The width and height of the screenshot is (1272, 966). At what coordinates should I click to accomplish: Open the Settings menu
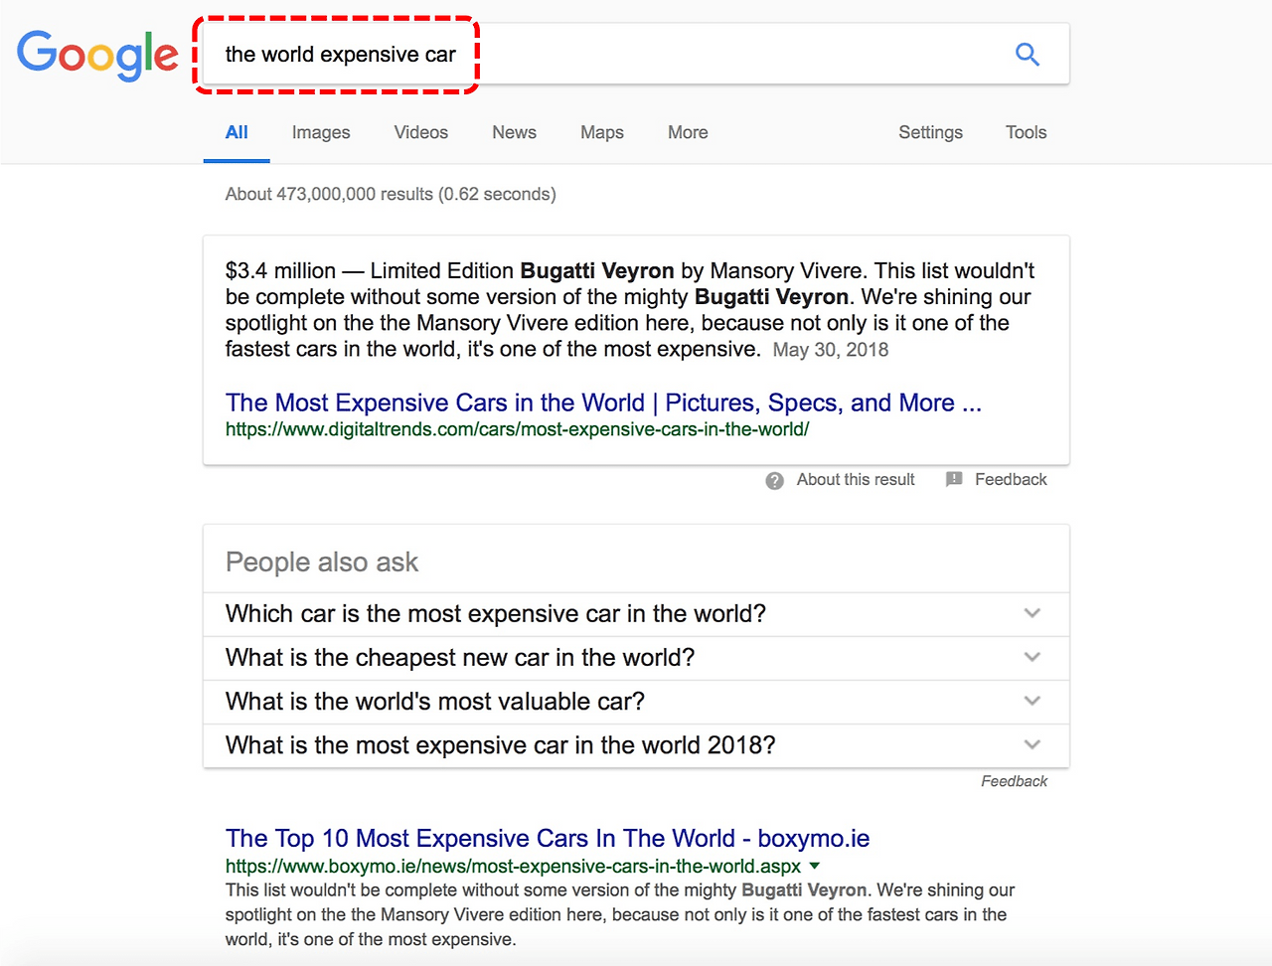coord(930,132)
